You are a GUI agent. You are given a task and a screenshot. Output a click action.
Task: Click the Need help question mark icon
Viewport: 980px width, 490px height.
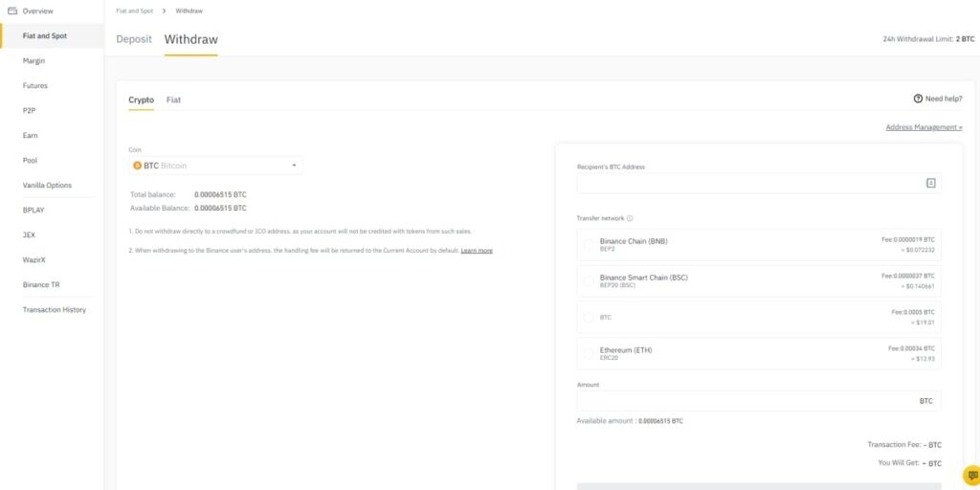918,99
